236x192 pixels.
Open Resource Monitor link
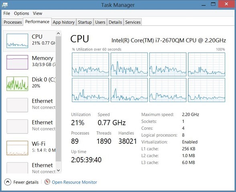pyautogui.click(x=74, y=182)
